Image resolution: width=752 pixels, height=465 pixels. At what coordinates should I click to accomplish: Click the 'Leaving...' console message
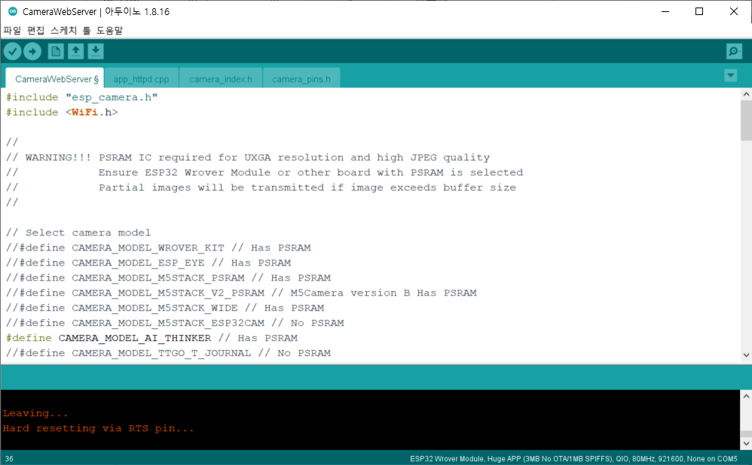(35, 413)
